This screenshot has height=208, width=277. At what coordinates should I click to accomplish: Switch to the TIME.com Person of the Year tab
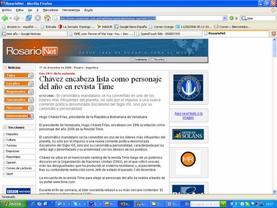click(x=101, y=34)
